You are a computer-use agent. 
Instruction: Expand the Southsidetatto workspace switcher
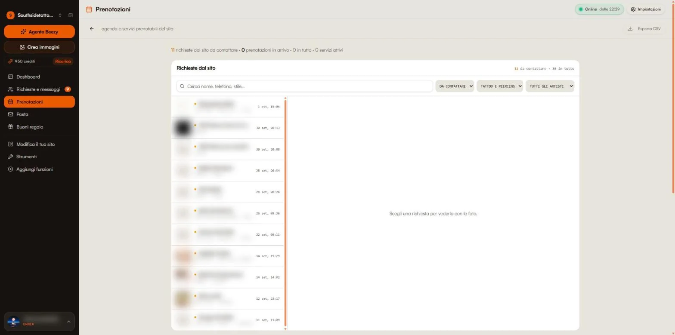click(x=60, y=15)
